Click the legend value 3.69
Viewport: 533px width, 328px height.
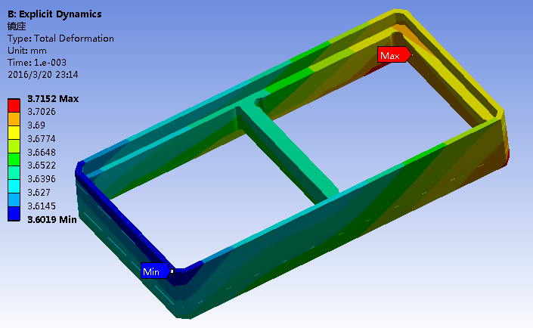(x=36, y=125)
